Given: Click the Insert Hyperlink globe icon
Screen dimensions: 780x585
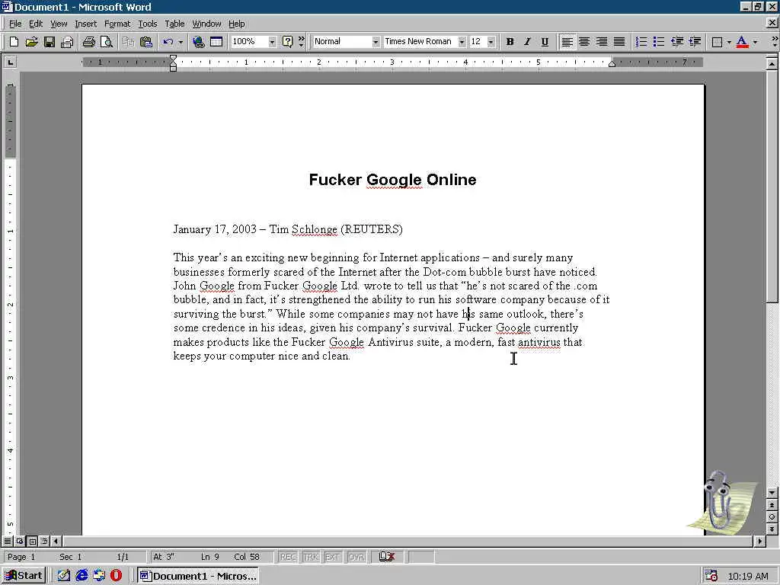Looking at the screenshot, I should point(199,42).
